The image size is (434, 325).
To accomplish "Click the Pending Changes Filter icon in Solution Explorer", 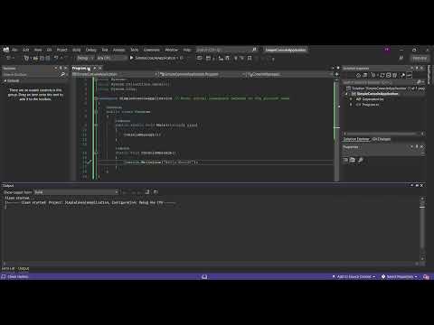I will [373, 75].
